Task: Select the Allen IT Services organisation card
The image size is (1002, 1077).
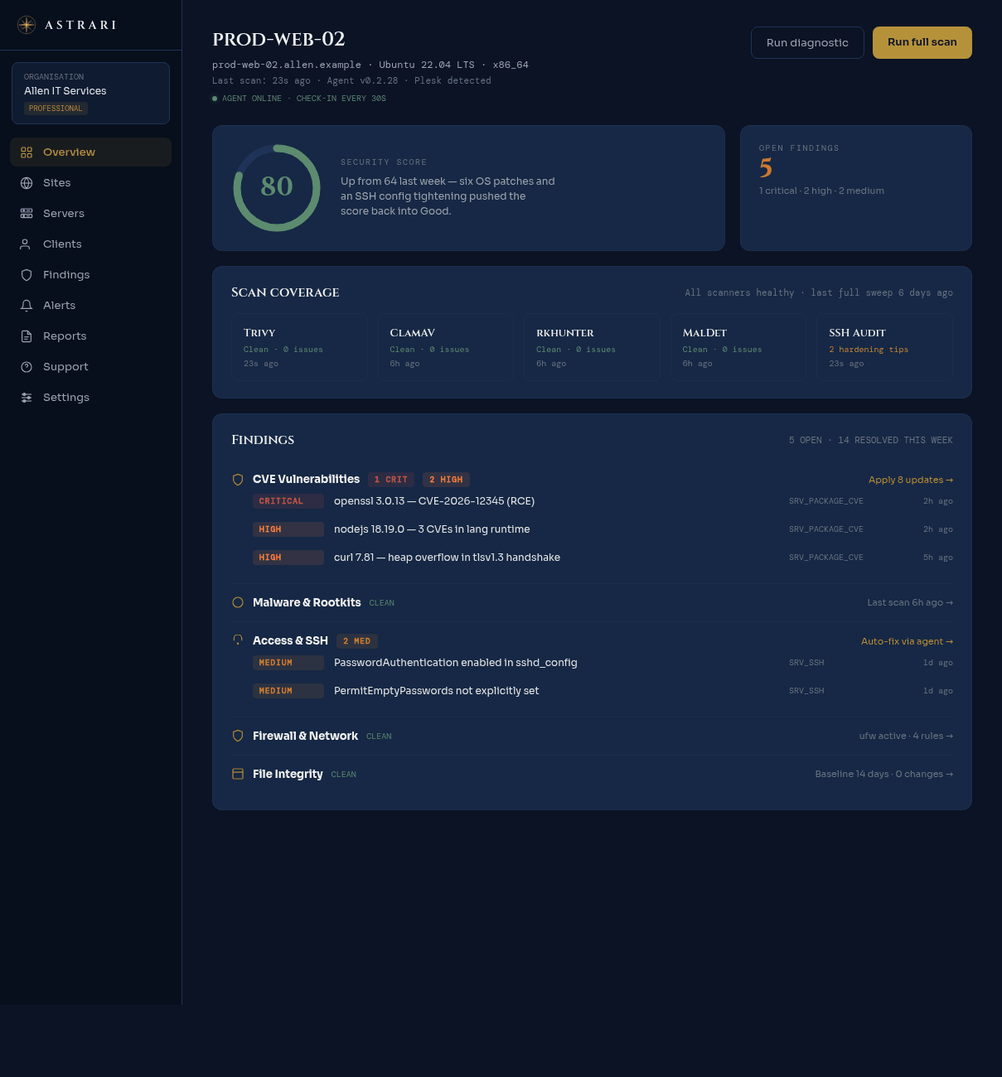Action: 90,93
